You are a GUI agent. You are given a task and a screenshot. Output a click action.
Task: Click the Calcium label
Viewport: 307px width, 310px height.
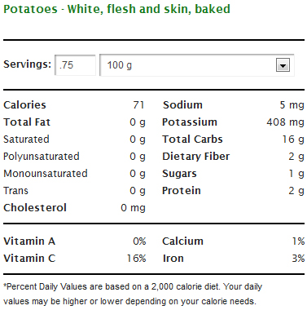[x=182, y=241]
